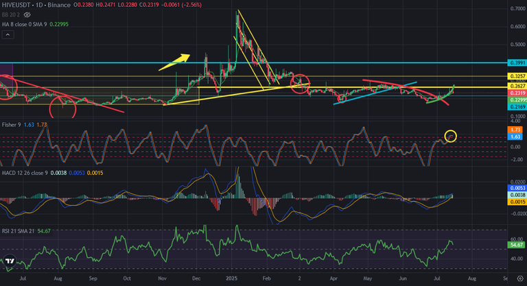Screen dimensions: 527x286
Task: Click the yellow 0.2627 price label
Action: coord(517,86)
